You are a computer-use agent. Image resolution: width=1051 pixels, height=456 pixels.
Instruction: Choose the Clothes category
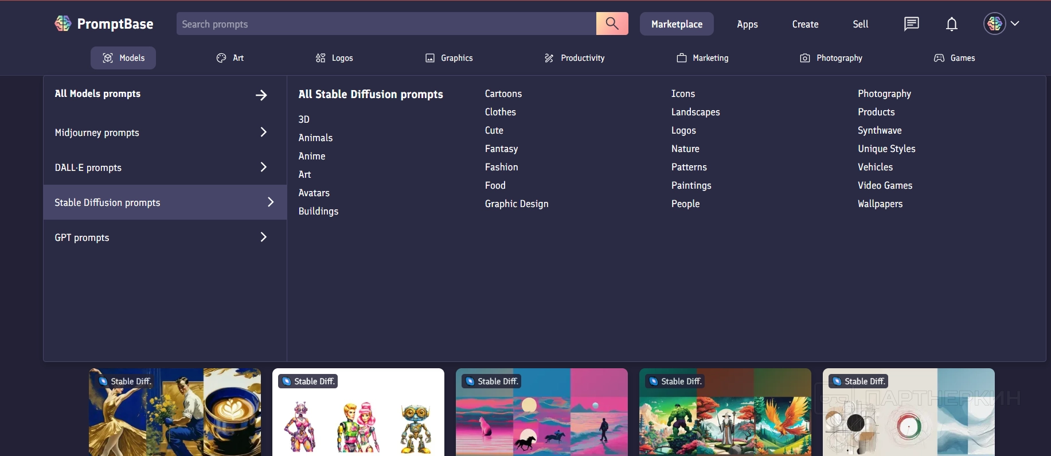pos(501,112)
